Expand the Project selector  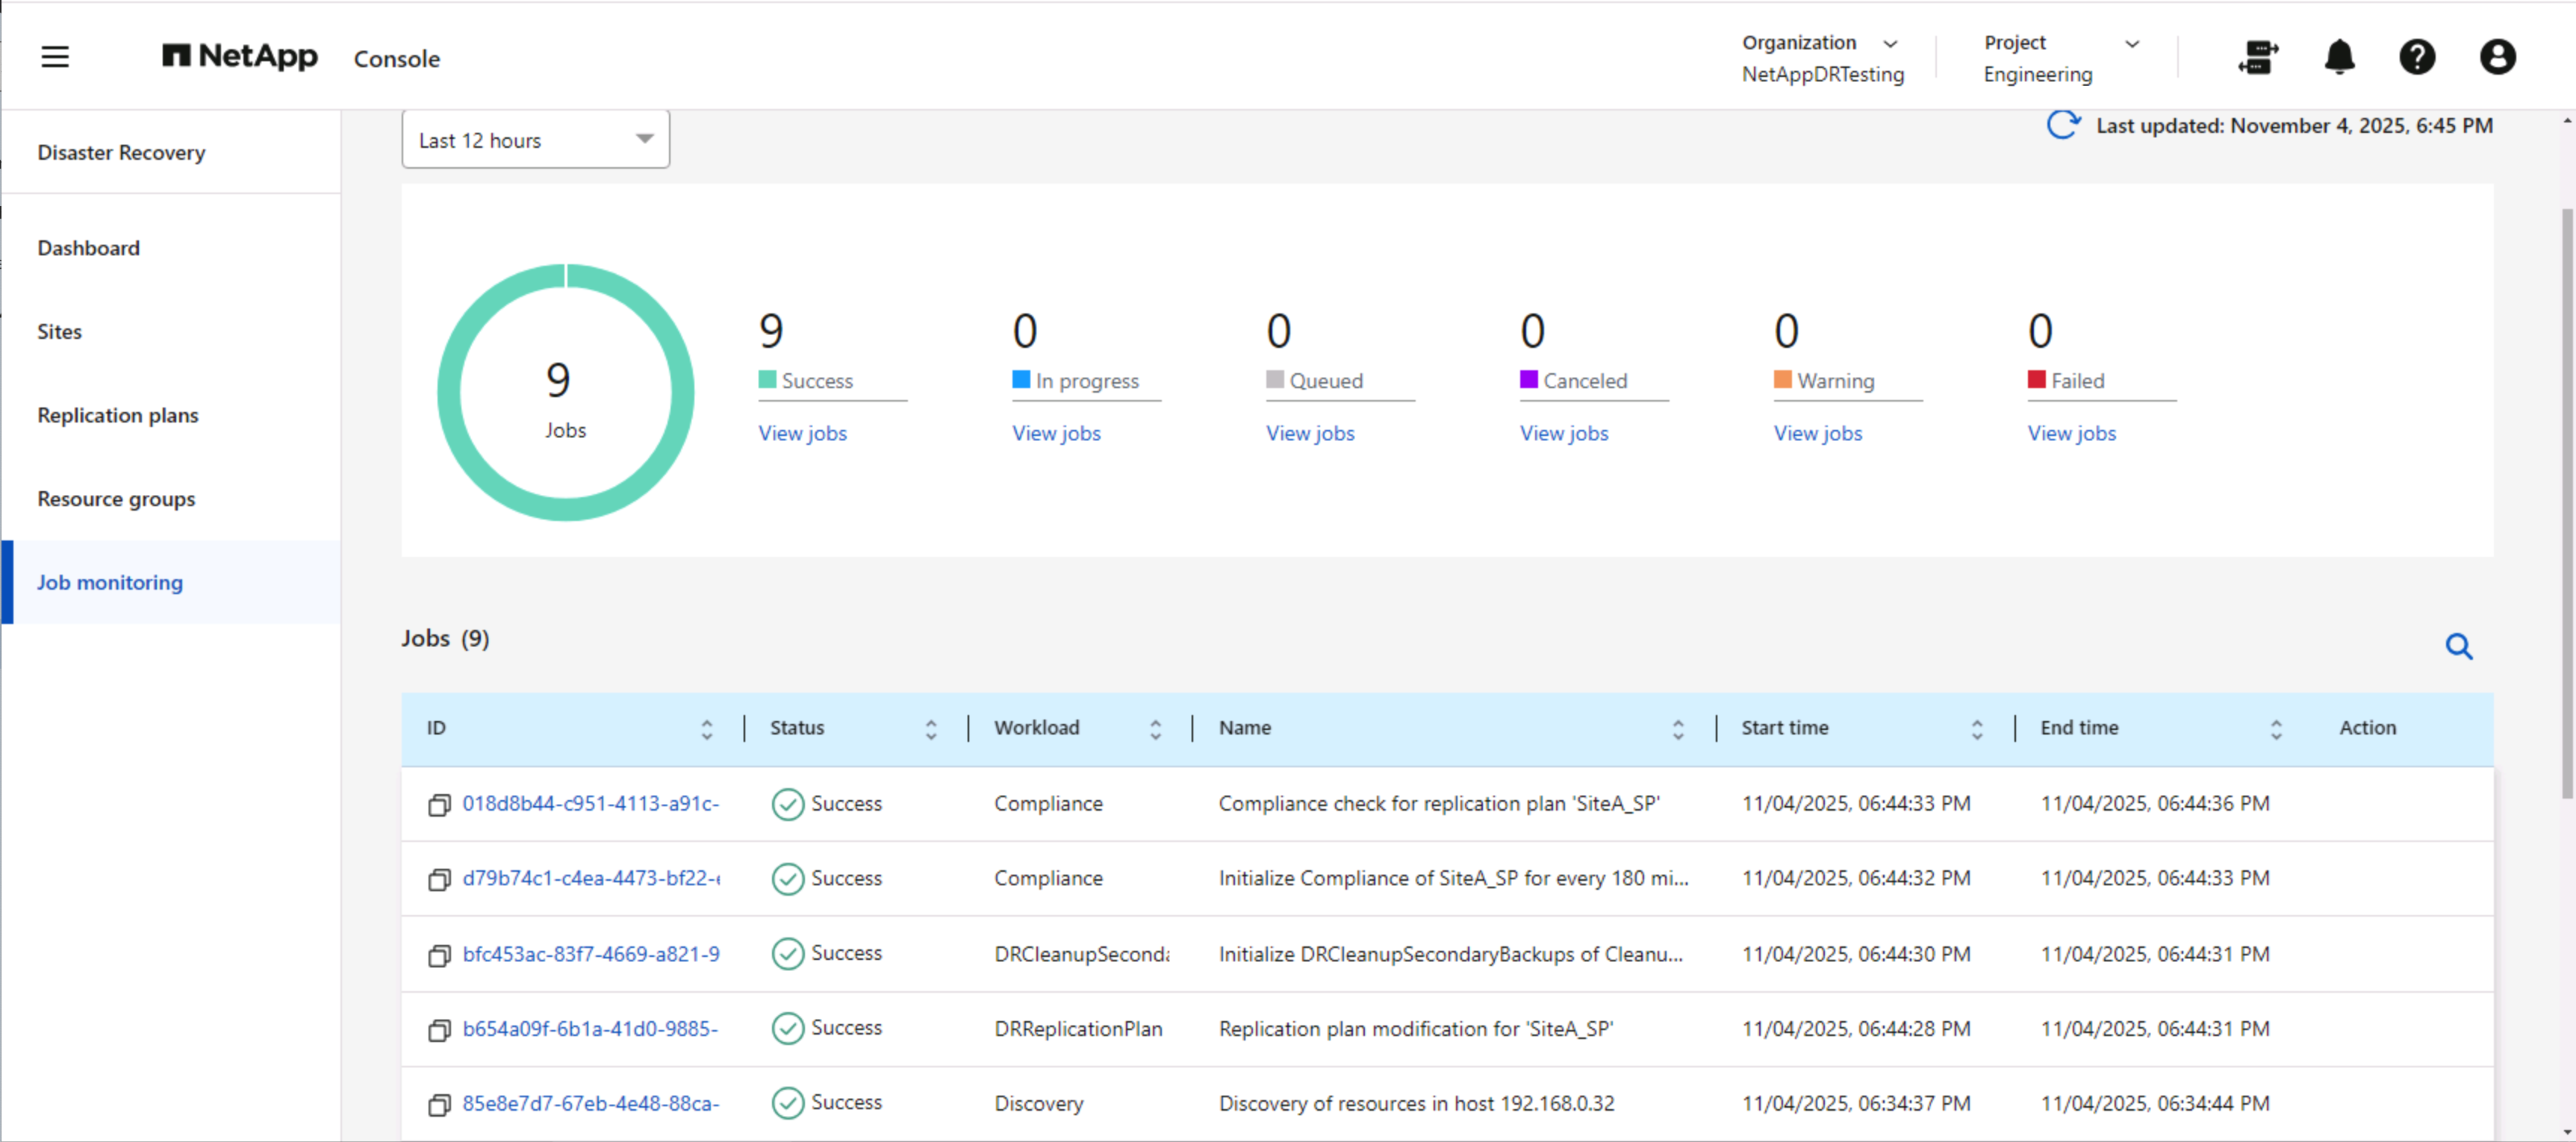click(x=2132, y=43)
